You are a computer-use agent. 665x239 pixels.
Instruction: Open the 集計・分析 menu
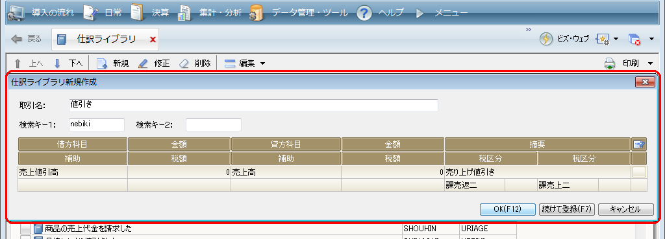[221, 13]
